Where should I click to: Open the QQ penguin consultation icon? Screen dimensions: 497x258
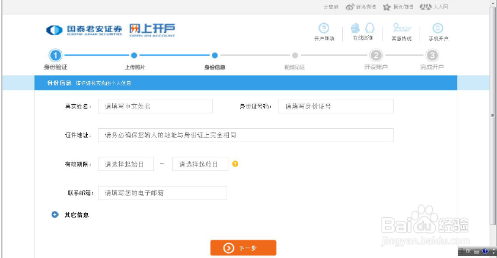pos(369,28)
